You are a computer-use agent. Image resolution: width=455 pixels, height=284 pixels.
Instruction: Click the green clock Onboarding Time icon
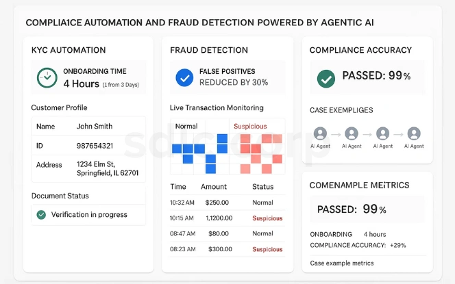pos(47,78)
